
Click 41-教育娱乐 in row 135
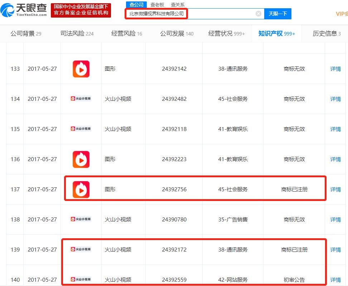233,129
